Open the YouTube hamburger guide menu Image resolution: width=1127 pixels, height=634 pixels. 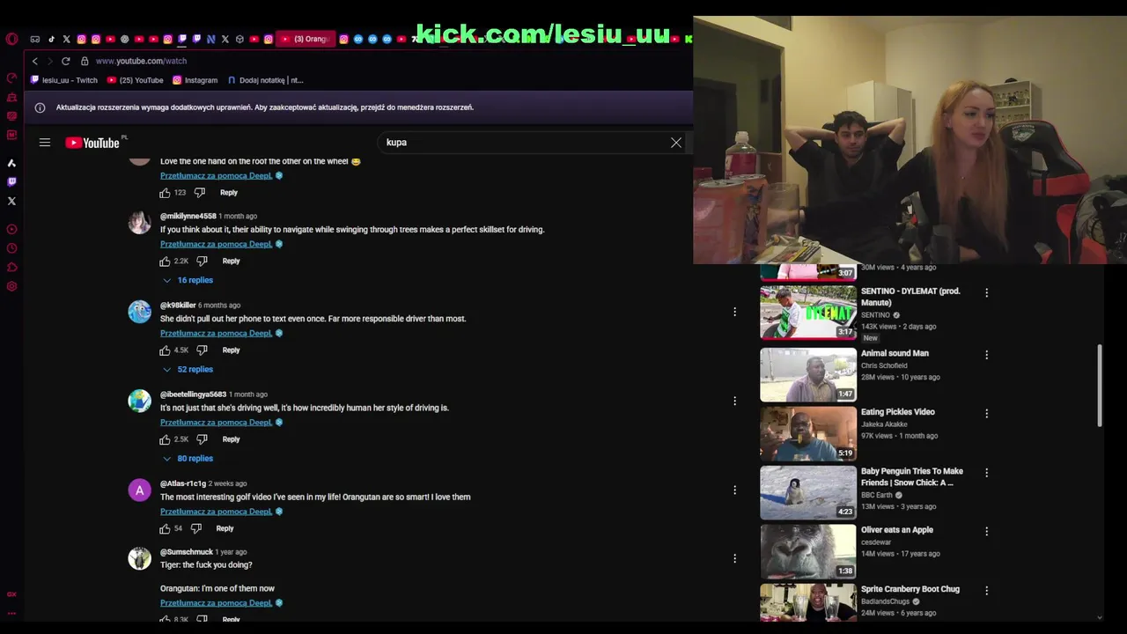pos(45,143)
